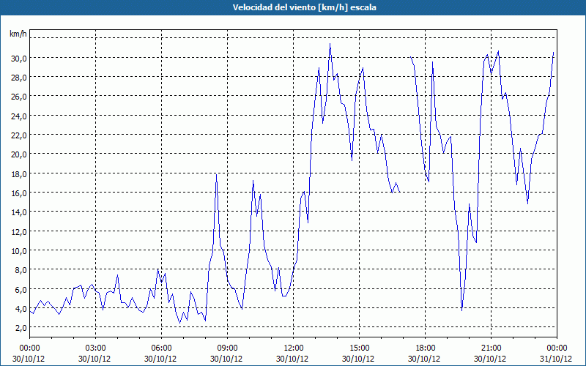Select the "4,0" y-axis value
586x366 pixels.
[x=20, y=308]
